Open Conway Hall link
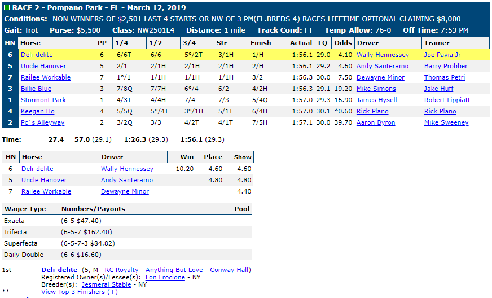Image resolution: width=492 pixels, height=298 pixels. (x=230, y=270)
